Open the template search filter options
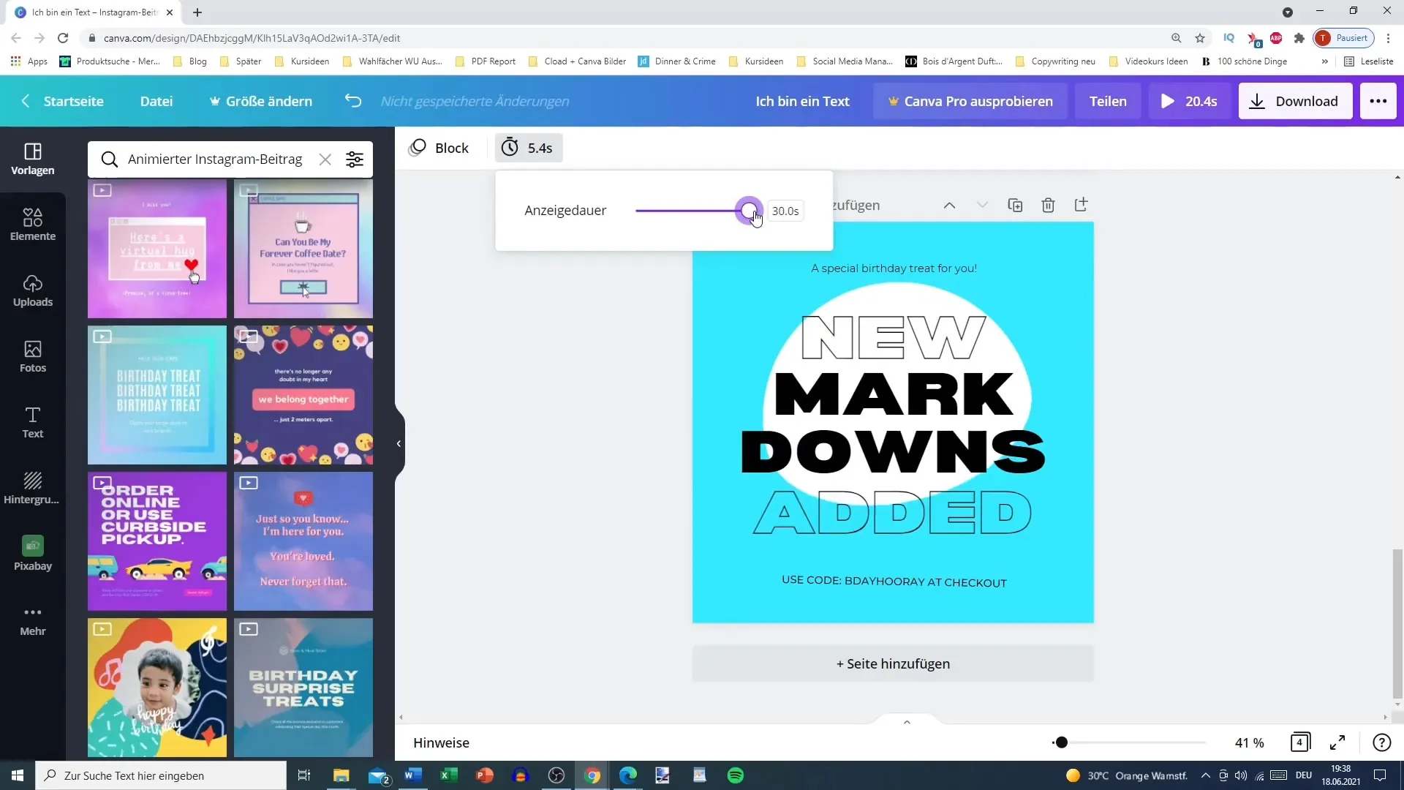 [x=355, y=159]
